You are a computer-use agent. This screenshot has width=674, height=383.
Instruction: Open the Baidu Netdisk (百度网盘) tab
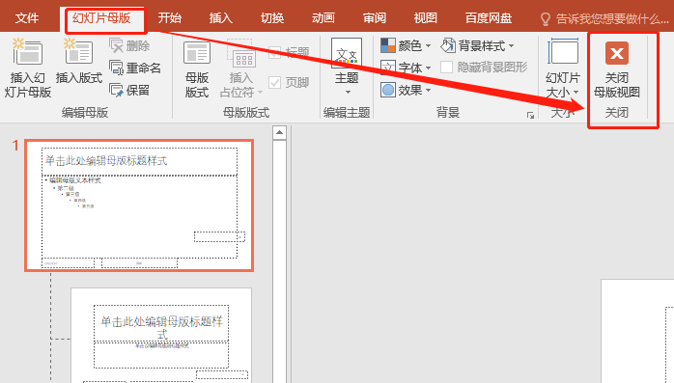[x=489, y=18]
